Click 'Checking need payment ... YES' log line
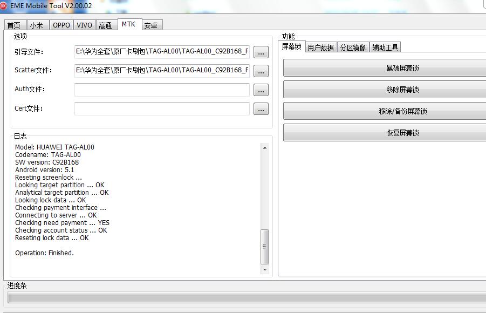Viewport: 486px width, 313px height. (x=62, y=223)
